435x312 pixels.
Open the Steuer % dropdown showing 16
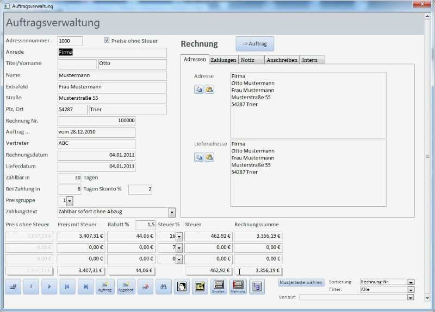click(x=179, y=237)
